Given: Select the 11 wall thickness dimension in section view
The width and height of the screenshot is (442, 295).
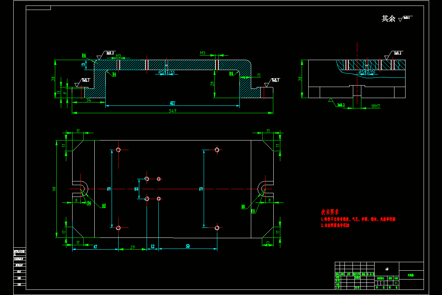Looking at the screenshot, I should [259, 75].
